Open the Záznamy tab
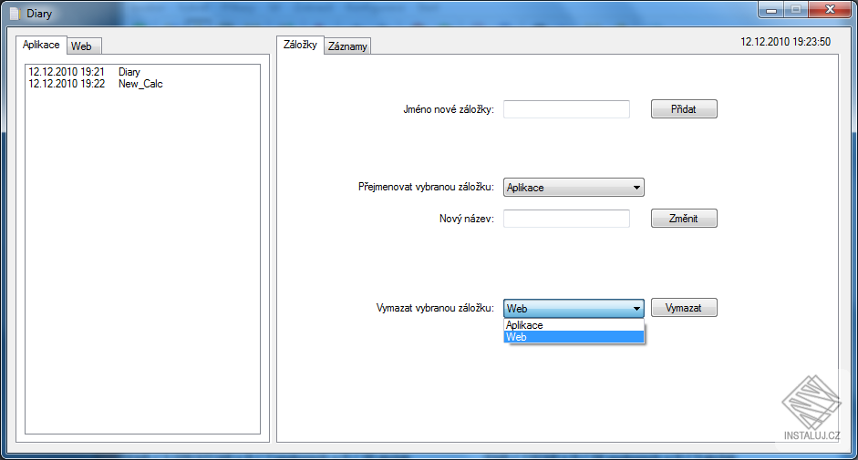The width and height of the screenshot is (858, 460). coord(347,46)
